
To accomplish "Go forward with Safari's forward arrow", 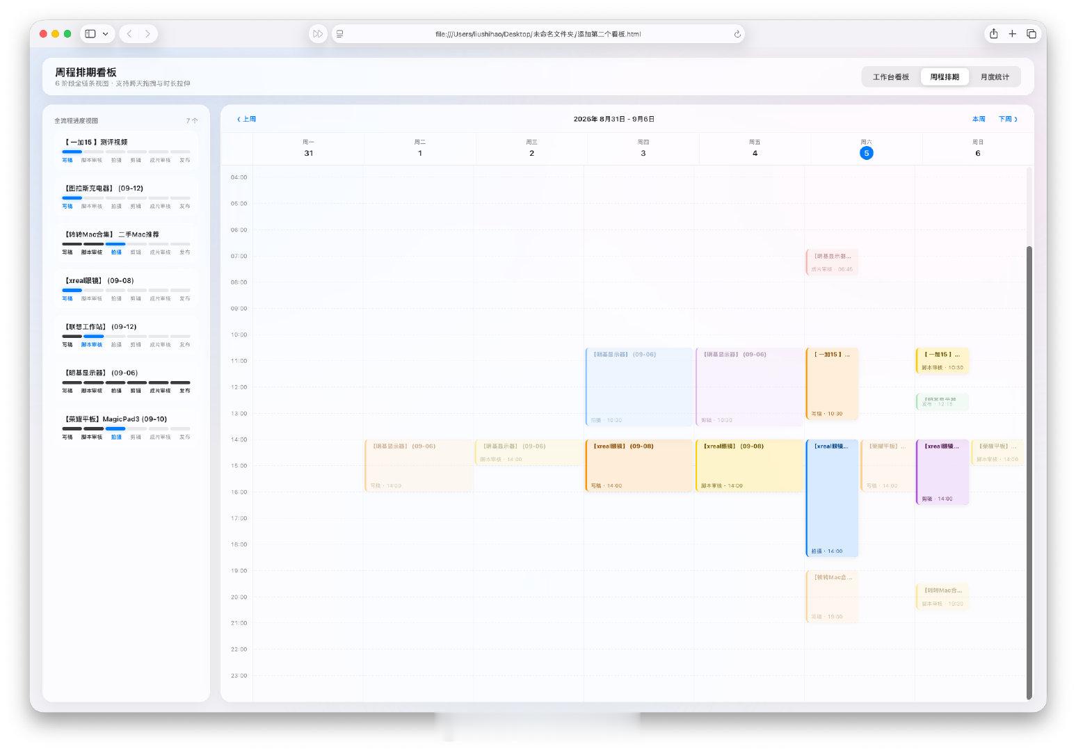I will coord(147,33).
